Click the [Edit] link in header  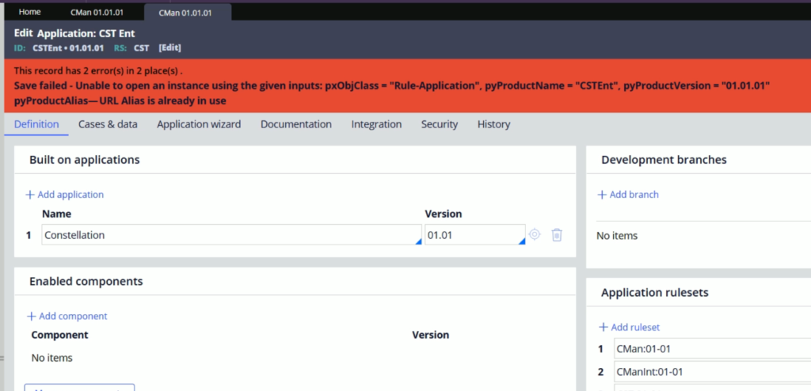point(169,47)
